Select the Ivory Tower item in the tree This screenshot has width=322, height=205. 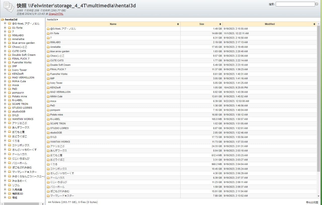[19, 70]
